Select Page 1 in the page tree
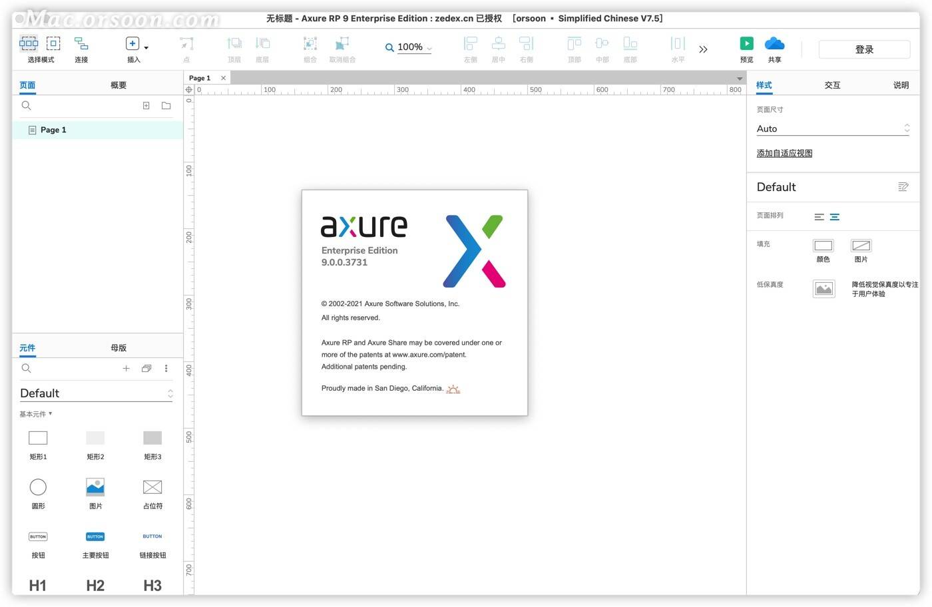 pos(97,130)
